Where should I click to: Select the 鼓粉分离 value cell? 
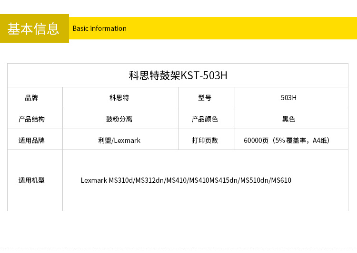(119, 119)
